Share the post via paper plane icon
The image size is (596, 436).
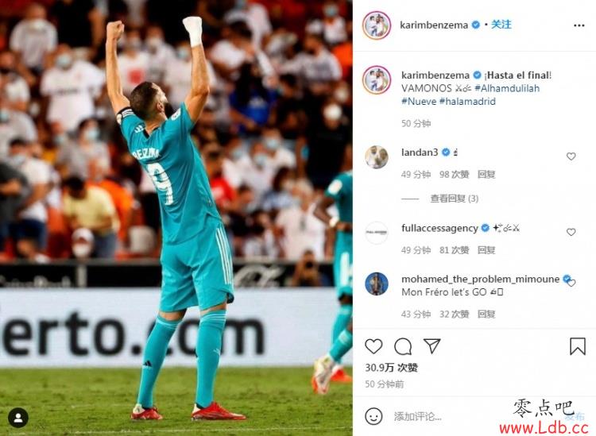(432, 346)
